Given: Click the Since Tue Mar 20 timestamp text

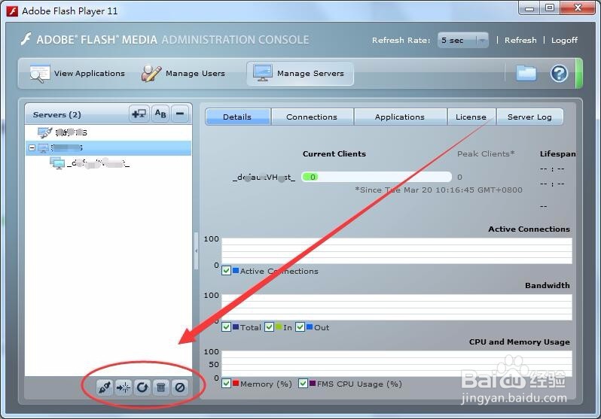Looking at the screenshot, I should 438,190.
